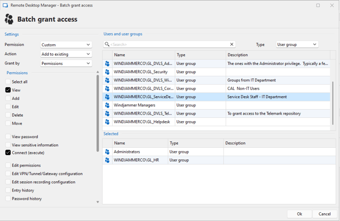The height and width of the screenshot is (221, 340).
Task: Enable the Select all checkbox
Action: pyautogui.click(x=8, y=82)
